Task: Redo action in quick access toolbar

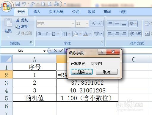Action: pos(34,4)
